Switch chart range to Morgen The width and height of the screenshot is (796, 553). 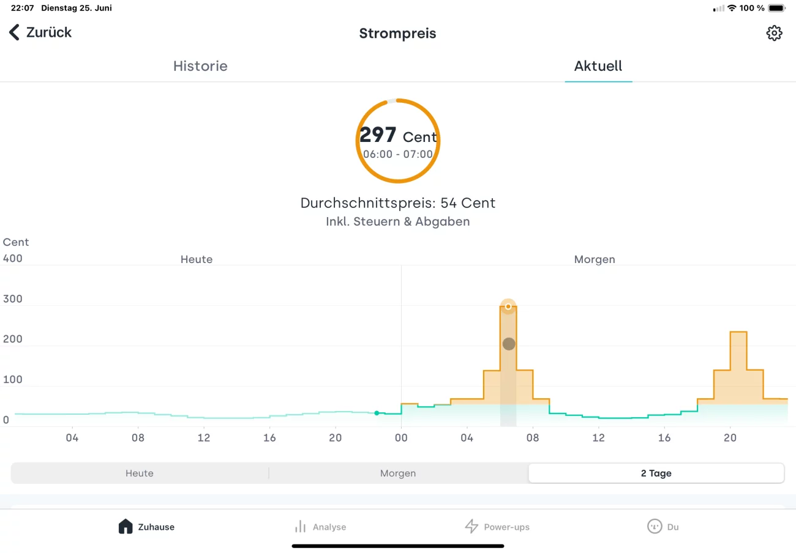tap(398, 473)
